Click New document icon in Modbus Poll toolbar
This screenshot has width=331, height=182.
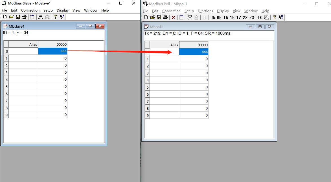146,17
